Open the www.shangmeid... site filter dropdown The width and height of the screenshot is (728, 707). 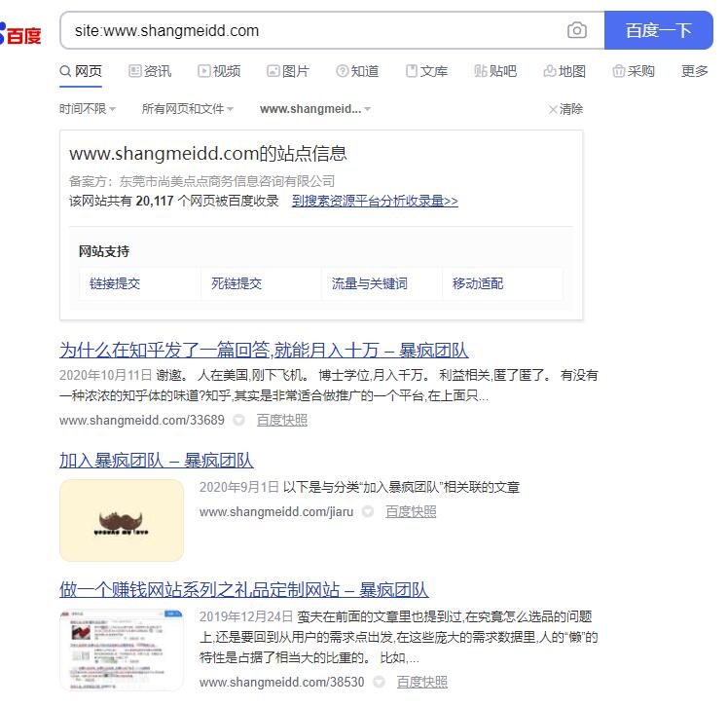[x=315, y=109]
